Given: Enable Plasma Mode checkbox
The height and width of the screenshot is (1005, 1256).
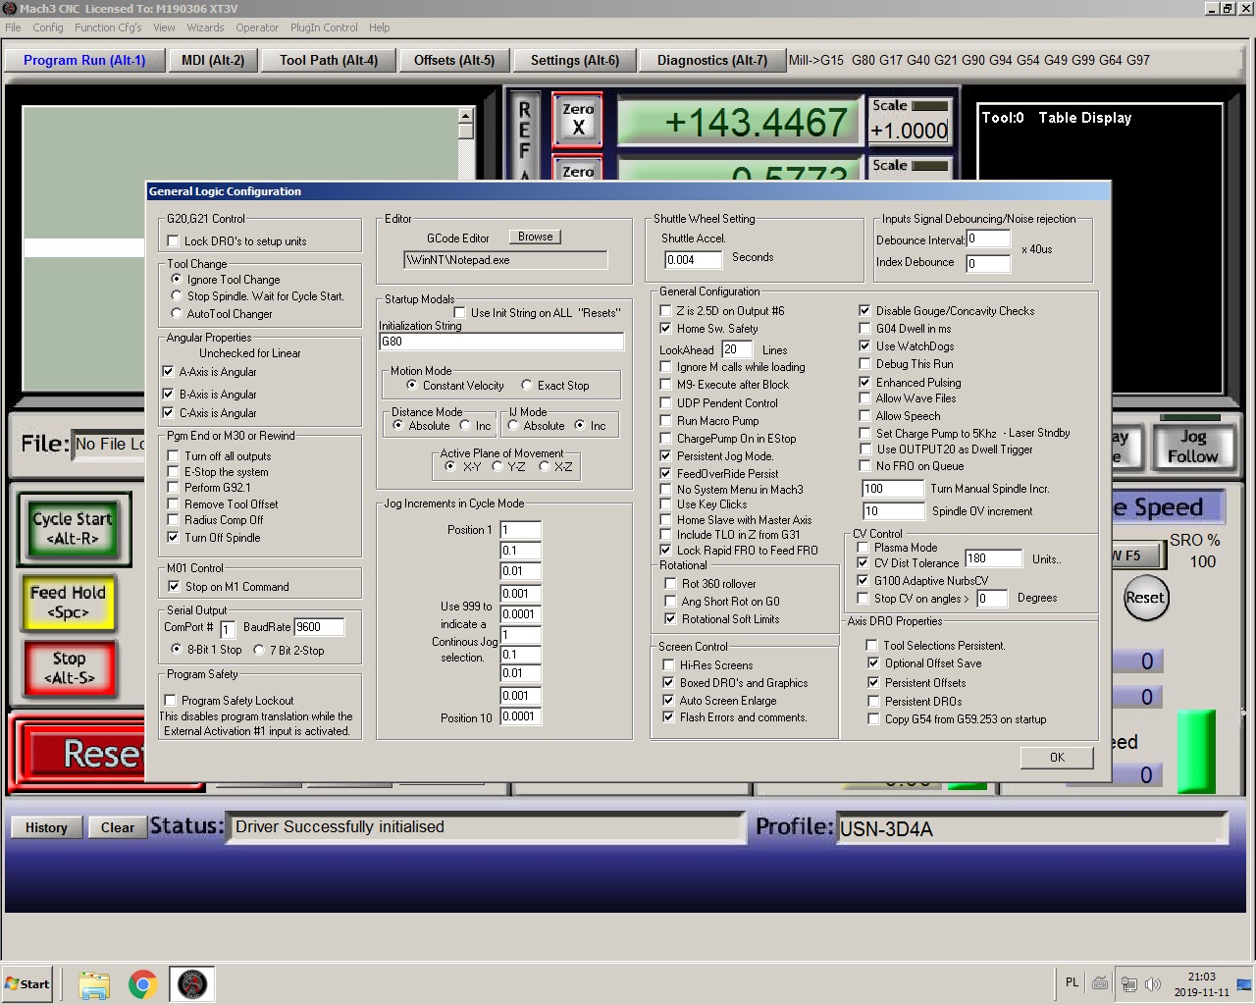Looking at the screenshot, I should coord(863,548).
